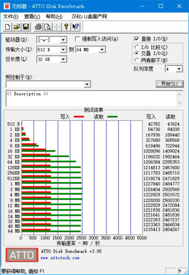Open the 查看(V) menu

pos(32,17)
